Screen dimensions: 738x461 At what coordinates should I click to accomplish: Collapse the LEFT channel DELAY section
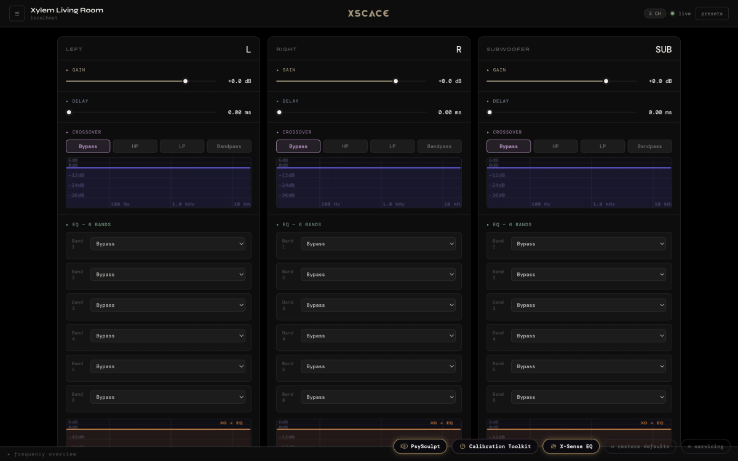77,101
